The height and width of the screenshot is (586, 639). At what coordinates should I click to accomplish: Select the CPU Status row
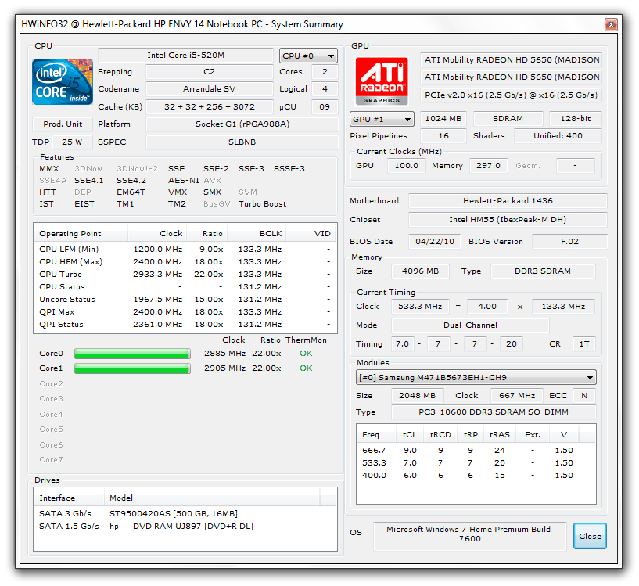[185, 286]
